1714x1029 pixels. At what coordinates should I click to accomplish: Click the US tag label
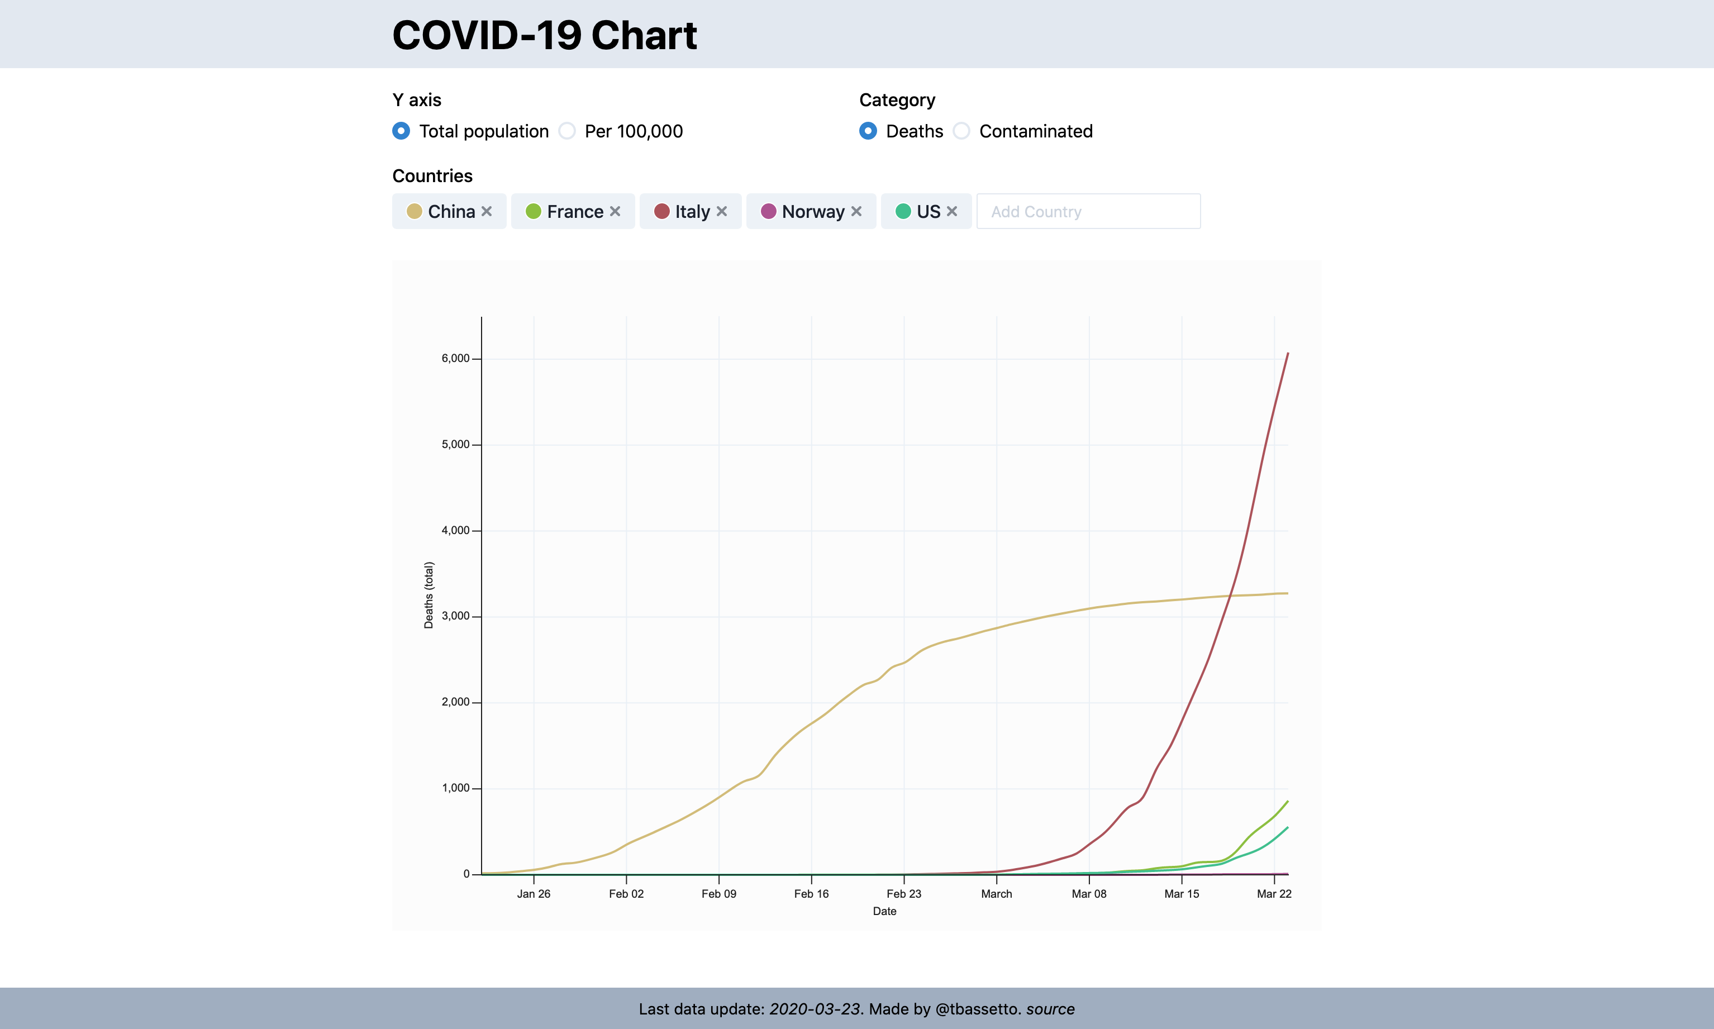[929, 212]
